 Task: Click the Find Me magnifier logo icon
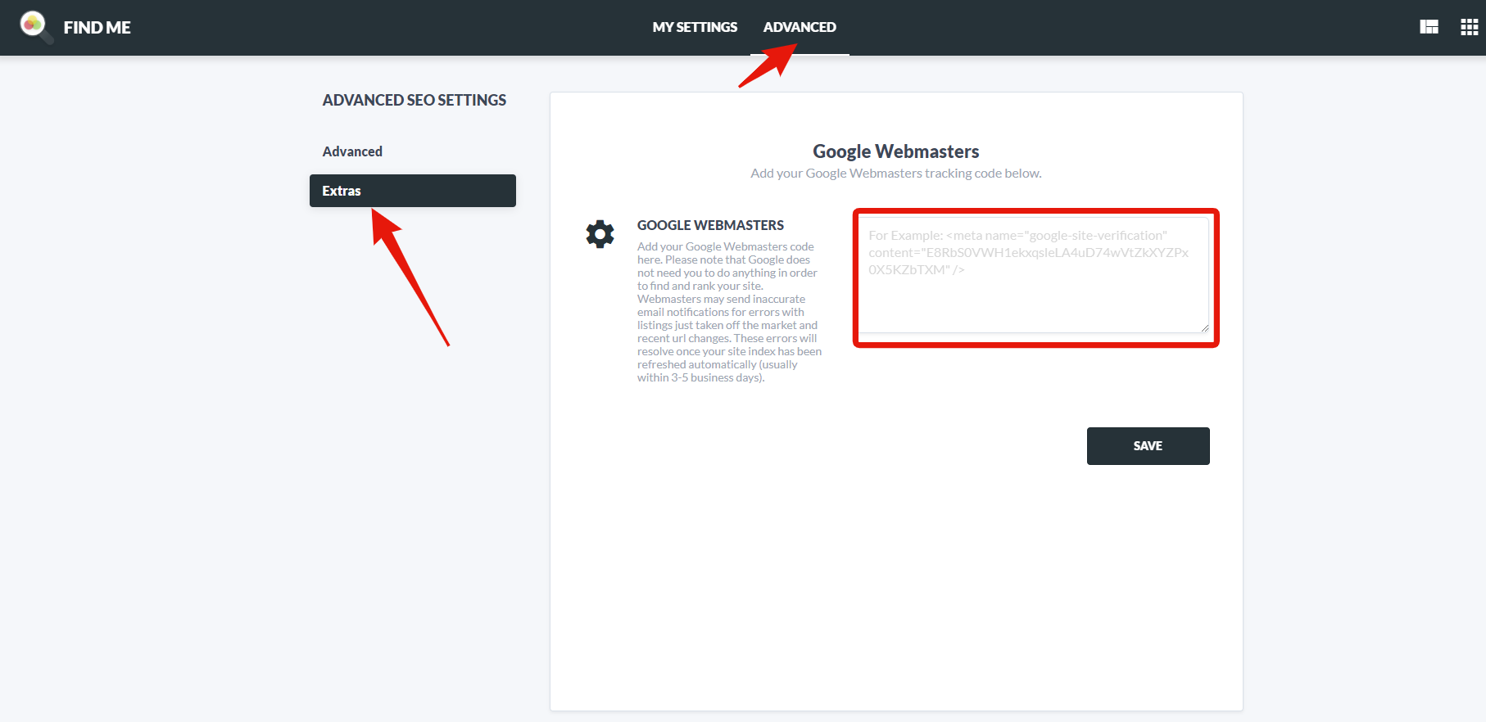point(36,27)
